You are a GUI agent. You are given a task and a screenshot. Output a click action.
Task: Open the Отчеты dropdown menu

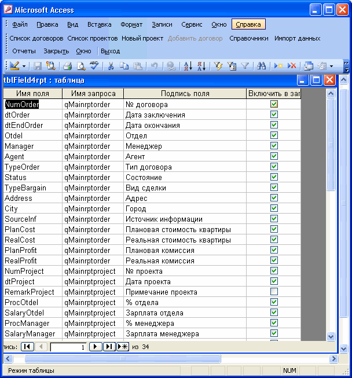(24, 51)
